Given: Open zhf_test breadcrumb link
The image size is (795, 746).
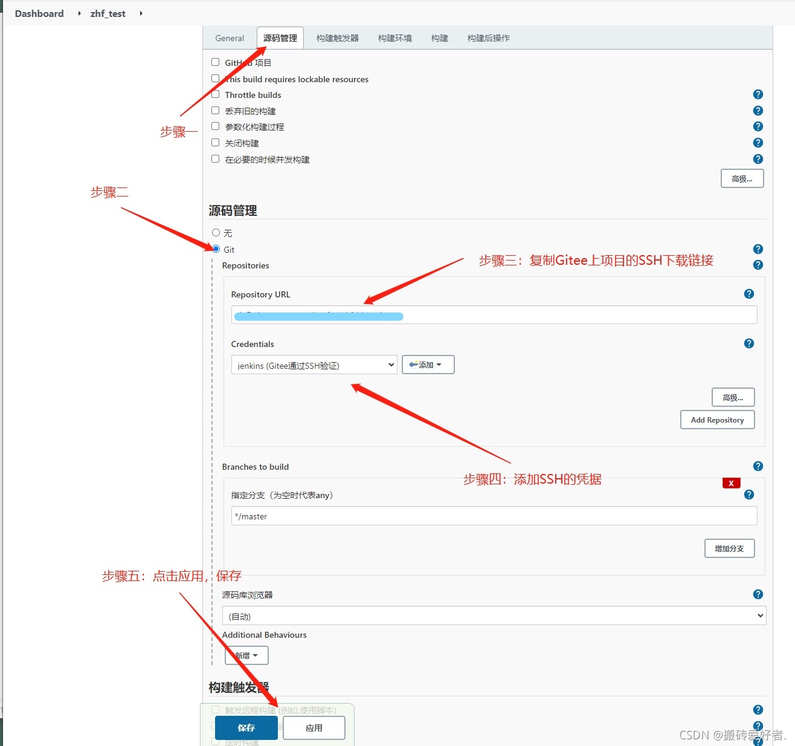Looking at the screenshot, I should click(x=108, y=13).
